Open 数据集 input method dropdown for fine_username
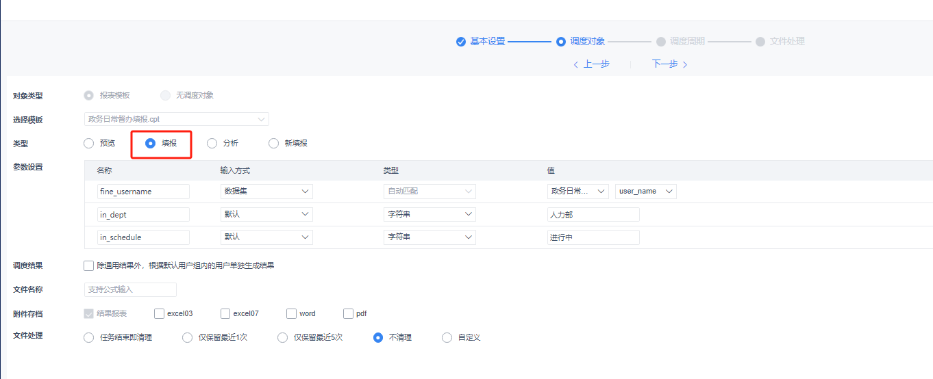Image resolution: width=933 pixels, height=379 pixels. pos(266,192)
